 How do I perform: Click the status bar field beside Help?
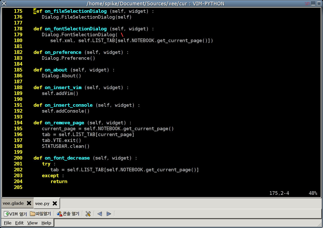coord(188,223)
